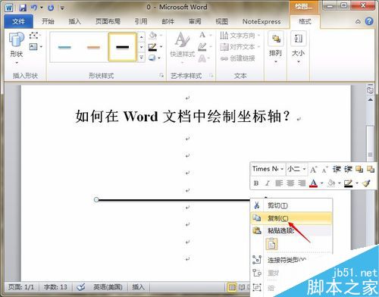Switch to the 页面布局 tab
Screen dimensions: 379x297
(x=108, y=21)
